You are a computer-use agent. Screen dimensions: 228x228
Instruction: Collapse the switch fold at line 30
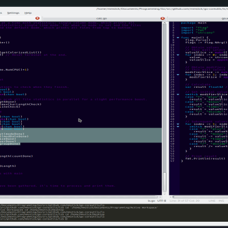(178, 95)
